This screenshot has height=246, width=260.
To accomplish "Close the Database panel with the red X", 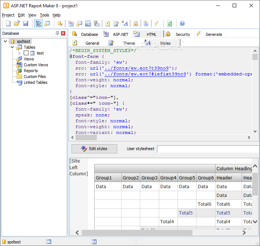I will (63, 33).
